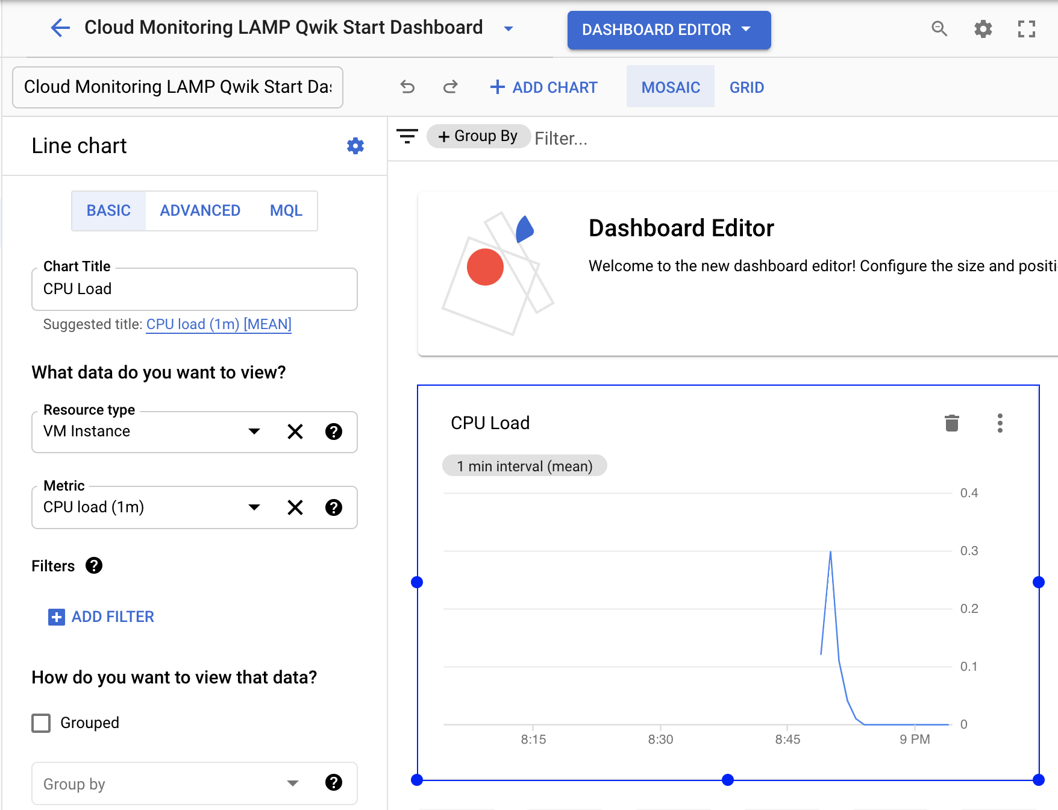
Task: Open the DASHBOARD EDITOR dropdown button
Action: point(669,30)
